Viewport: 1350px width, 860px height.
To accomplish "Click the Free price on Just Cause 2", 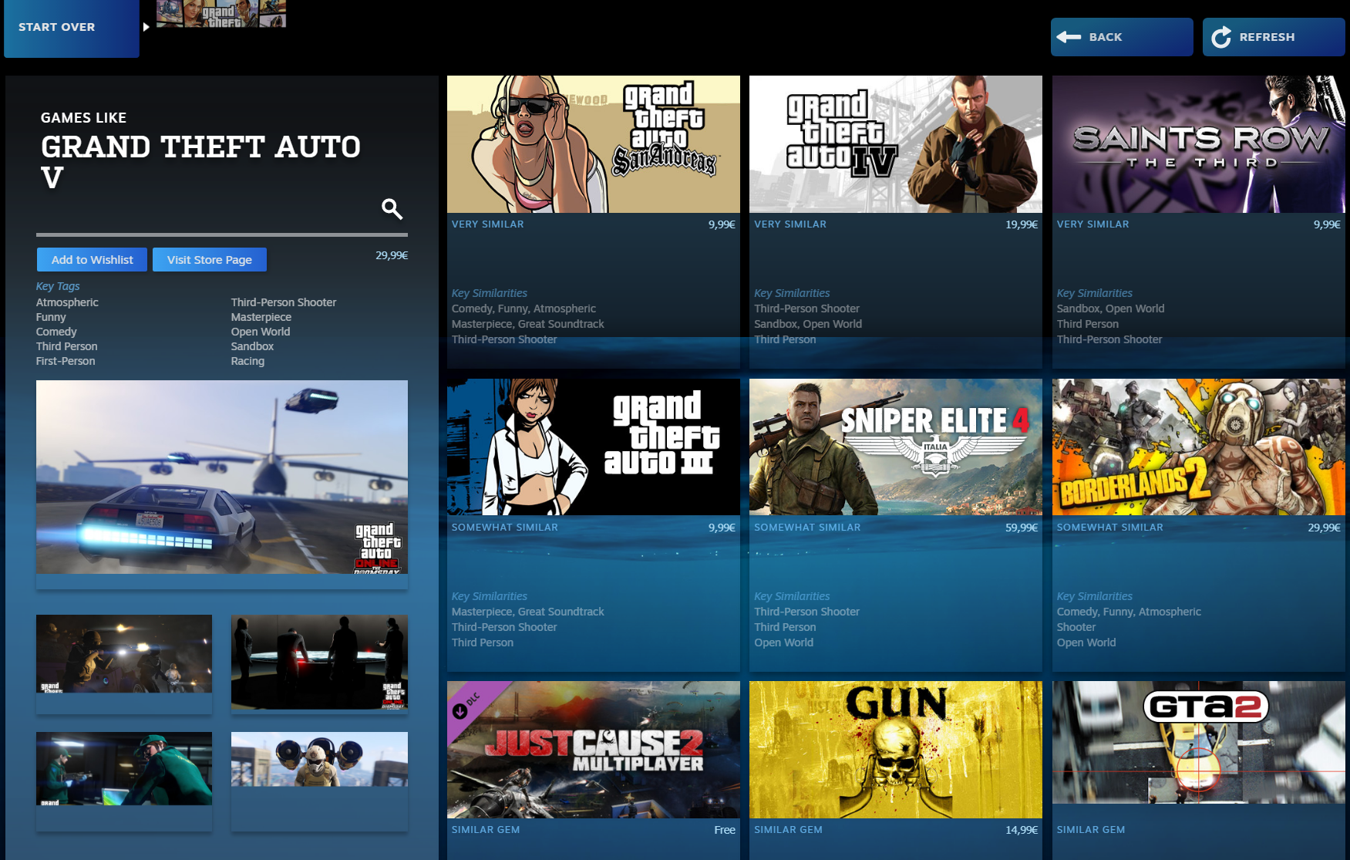I will tap(725, 830).
